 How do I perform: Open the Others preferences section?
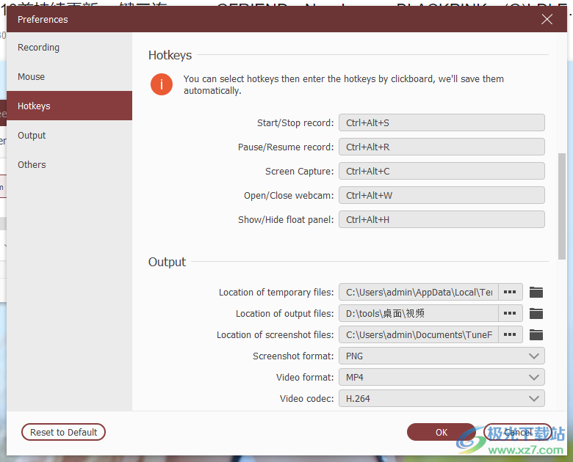pos(70,164)
